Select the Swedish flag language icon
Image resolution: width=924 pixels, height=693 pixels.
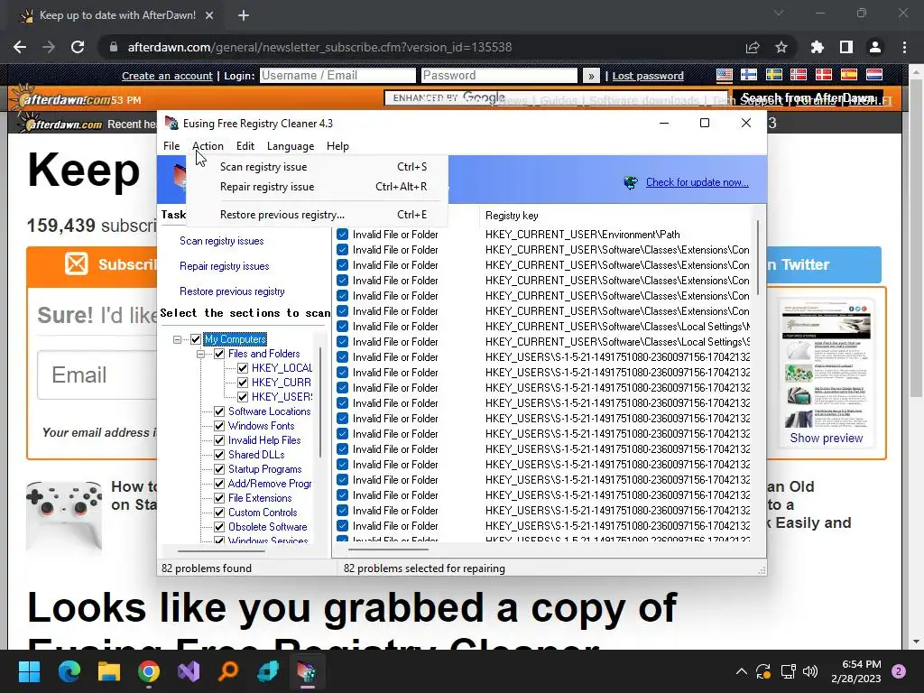pos(773,75)
